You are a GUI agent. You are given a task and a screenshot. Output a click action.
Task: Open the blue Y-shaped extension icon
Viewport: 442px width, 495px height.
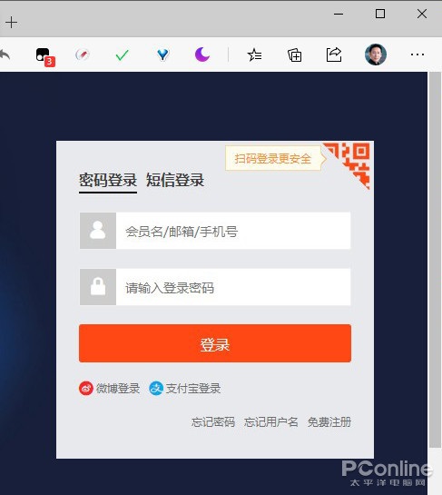click(162, 54)
